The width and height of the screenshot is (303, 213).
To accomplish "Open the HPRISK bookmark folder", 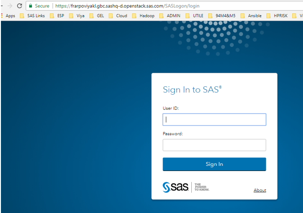I will tap(277, 16).
